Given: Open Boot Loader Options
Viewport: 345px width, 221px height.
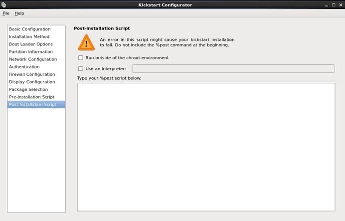Looking at the screenshot, I should [36, 44].
